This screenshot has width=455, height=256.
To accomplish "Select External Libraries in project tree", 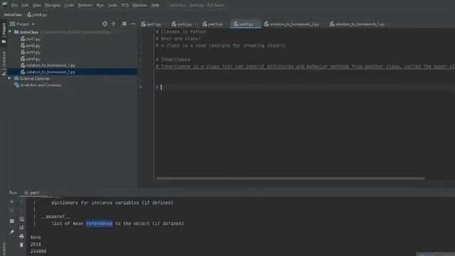I will point(32,79).
